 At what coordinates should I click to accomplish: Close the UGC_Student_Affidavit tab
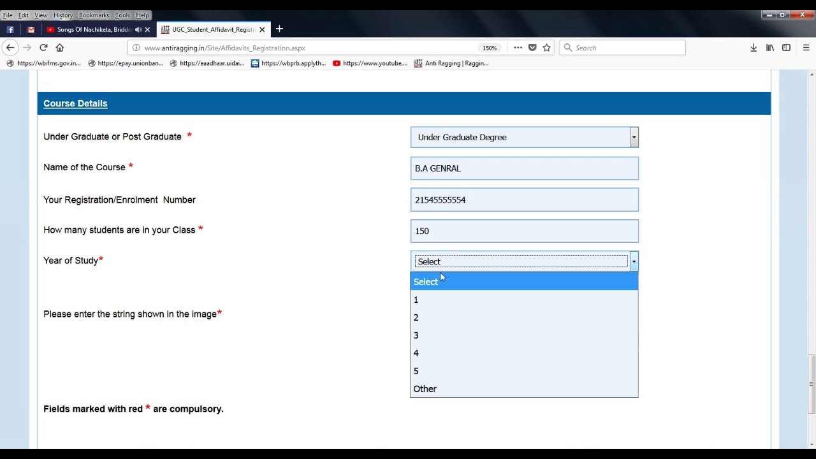click(x=262, y=29)
